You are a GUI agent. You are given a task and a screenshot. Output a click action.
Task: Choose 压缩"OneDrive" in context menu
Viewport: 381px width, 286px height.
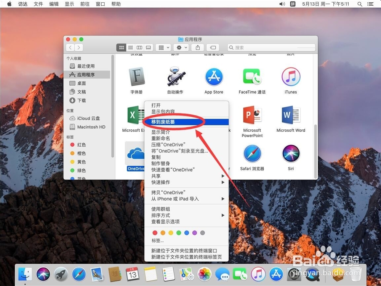(x=186, y=145)
